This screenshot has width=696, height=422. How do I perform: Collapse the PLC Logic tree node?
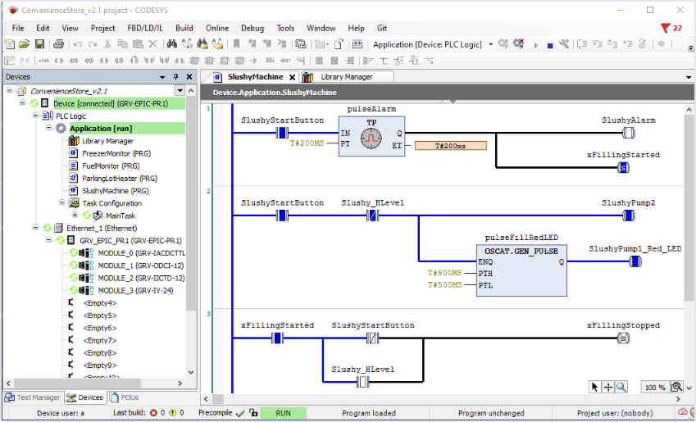tap(36, 116)
